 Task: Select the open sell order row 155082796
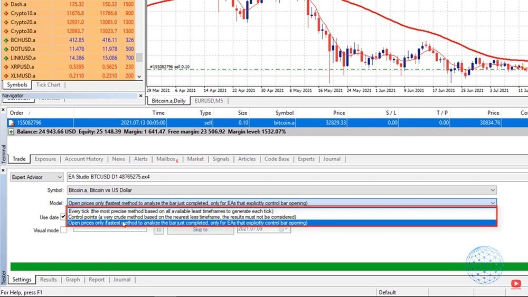(x=268, y=123)
